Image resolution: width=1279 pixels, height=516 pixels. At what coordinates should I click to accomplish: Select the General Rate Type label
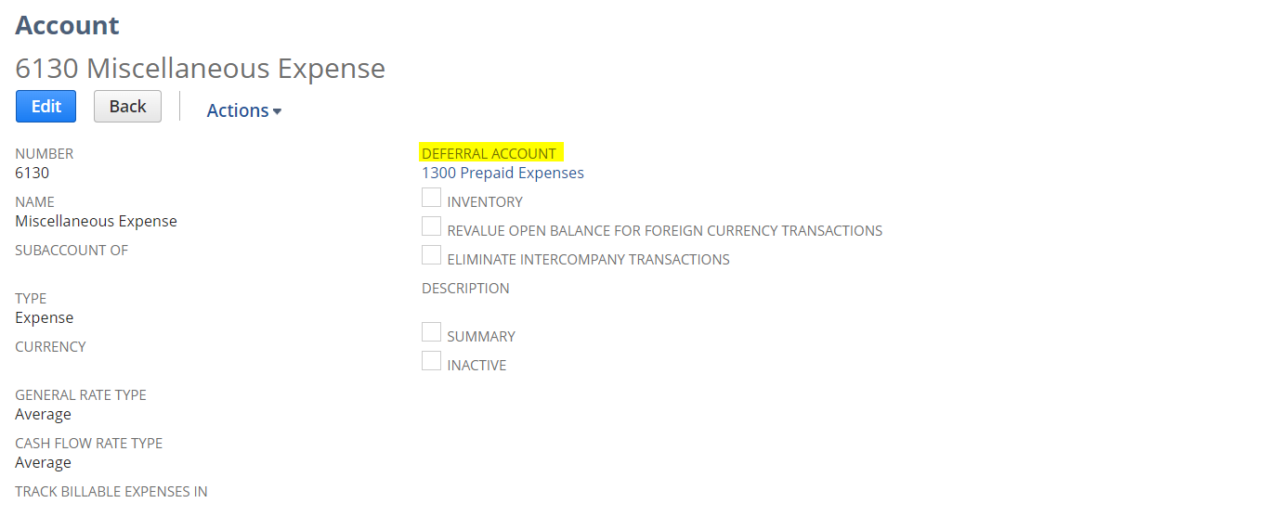tap(81, 394)
